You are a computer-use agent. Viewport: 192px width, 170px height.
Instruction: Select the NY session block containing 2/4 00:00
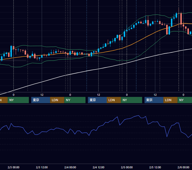click(75, 100)
